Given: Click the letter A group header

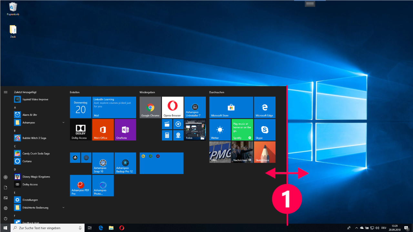Looking at the screenshot, I should (15, 108).
